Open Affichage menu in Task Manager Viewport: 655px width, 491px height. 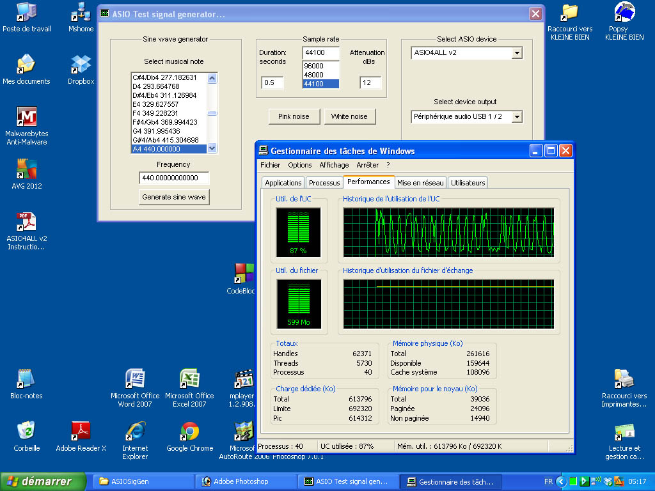334,165
